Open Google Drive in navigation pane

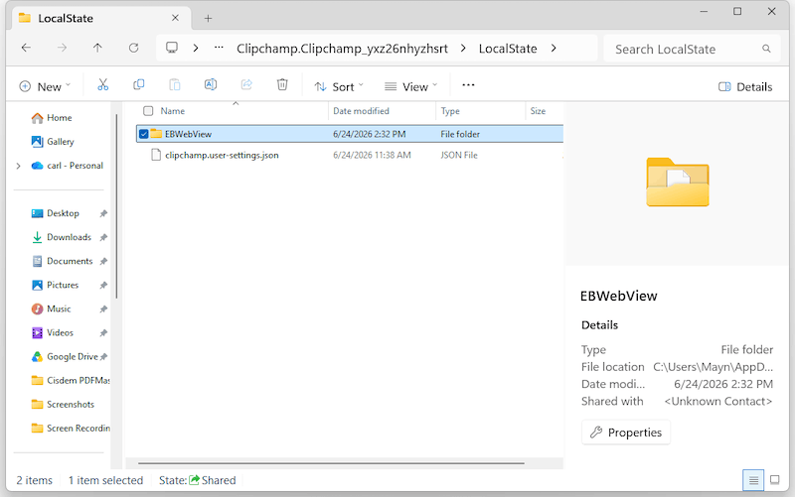click(x=65, y=356)
